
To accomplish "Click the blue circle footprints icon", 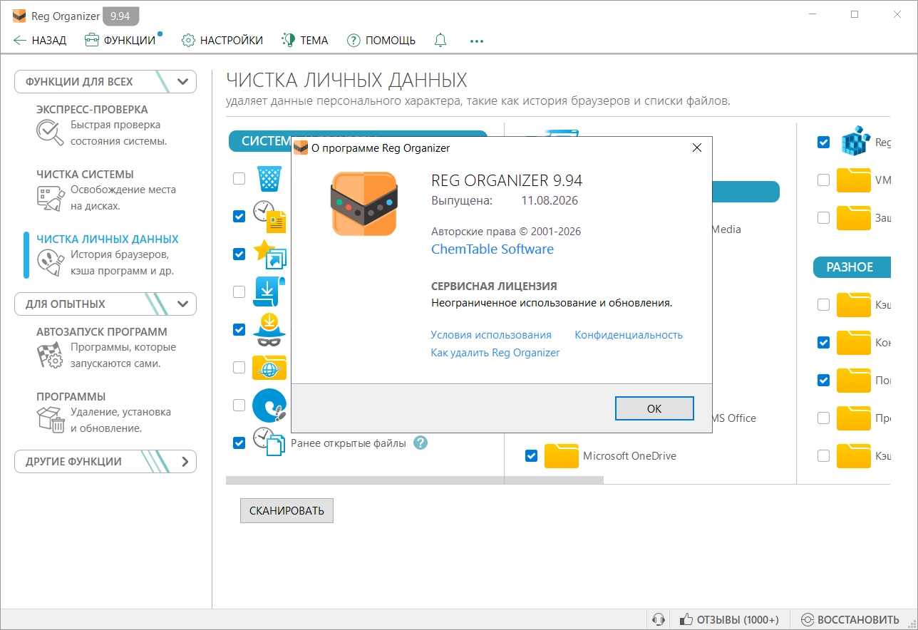I will (269, 405).
